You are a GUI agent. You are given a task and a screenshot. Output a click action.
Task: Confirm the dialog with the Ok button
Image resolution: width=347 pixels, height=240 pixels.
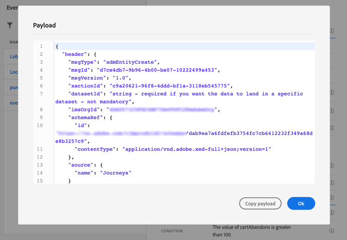tap(301, 204)
